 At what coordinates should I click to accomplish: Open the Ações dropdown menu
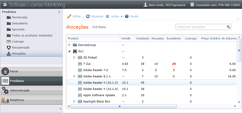click(114, 16)
